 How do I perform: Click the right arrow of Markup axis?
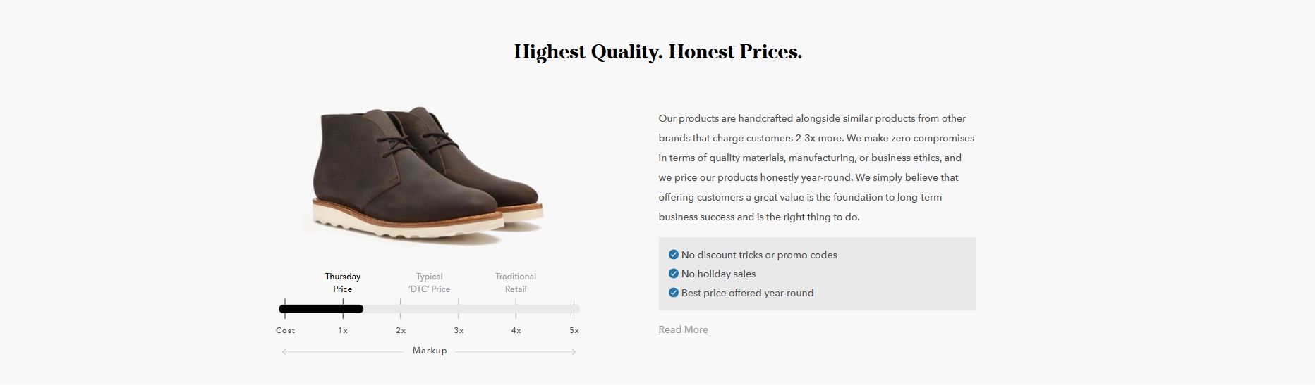(x=573, y=351)
